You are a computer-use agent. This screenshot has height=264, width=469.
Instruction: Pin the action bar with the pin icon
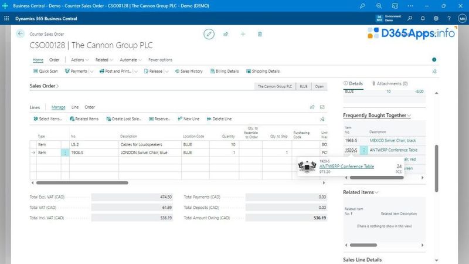pyautogui.click(x=434, y=71)
